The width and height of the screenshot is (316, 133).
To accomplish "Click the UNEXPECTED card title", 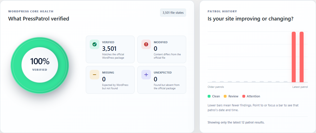I will tap(163, 72).
